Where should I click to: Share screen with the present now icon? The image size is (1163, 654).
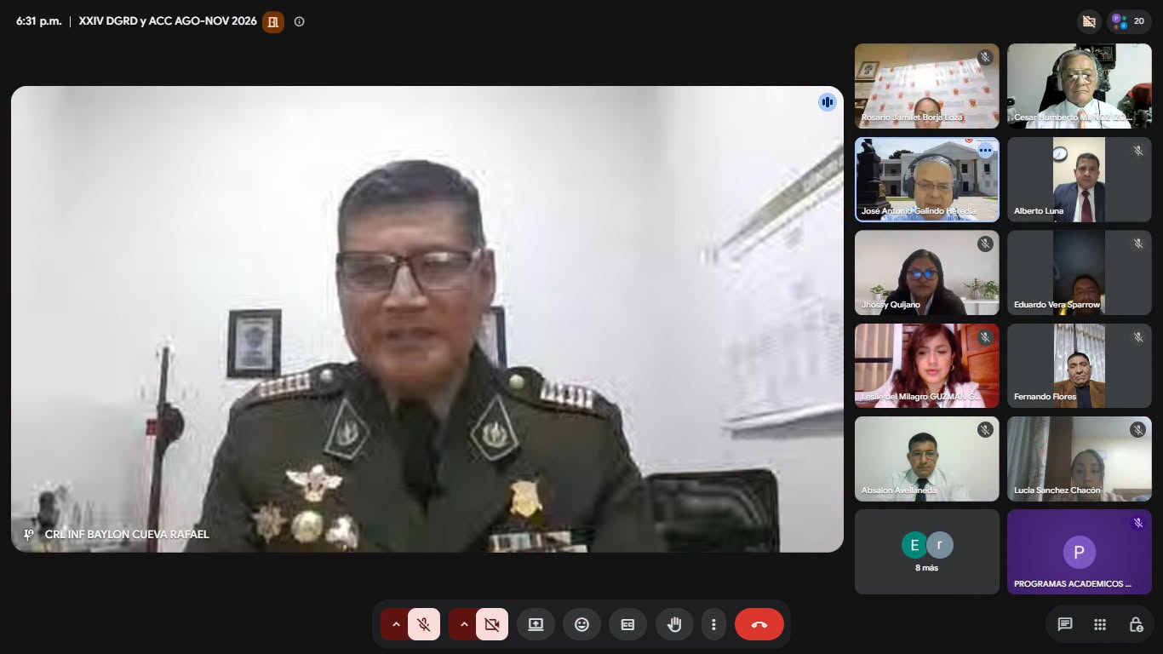[x=536, y=624]
